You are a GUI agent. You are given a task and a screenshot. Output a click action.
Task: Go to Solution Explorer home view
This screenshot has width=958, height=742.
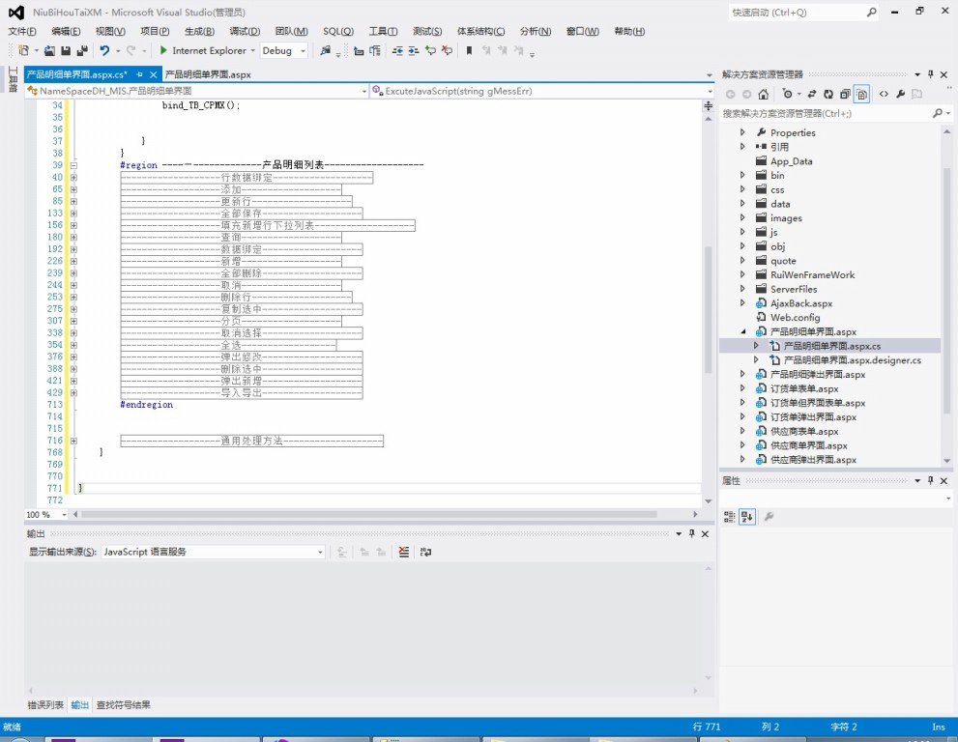(764, 94)
